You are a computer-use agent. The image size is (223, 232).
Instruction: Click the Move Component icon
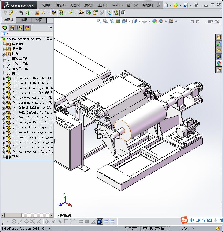pyautogui.click(x=43, y=13)
